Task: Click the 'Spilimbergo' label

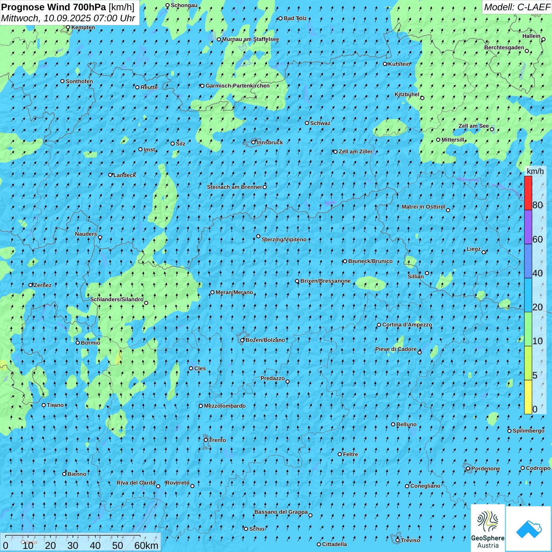Action: [x=528, y=431]
